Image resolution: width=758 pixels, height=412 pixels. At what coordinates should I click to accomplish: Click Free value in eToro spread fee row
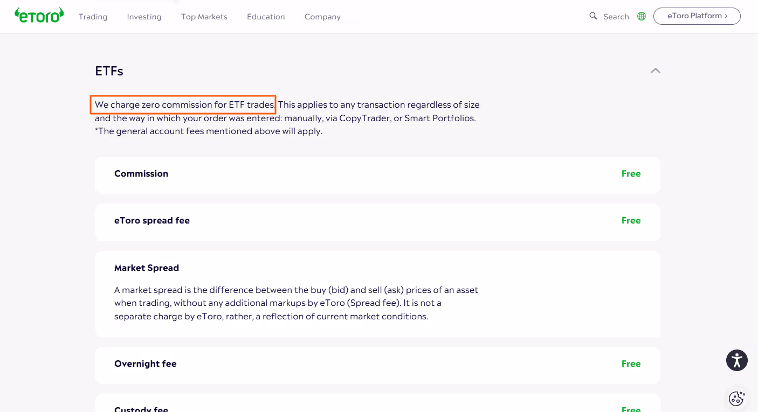(631, 220)
